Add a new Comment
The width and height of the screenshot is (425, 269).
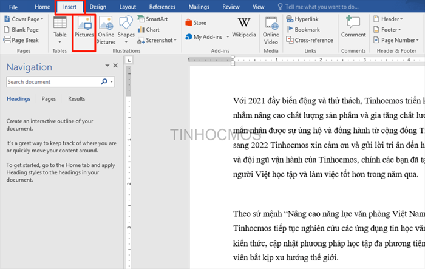click(x=353, y=27)
